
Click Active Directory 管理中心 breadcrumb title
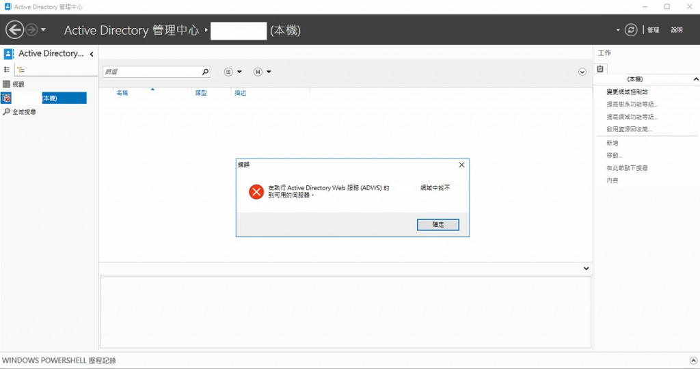[132, 30]
